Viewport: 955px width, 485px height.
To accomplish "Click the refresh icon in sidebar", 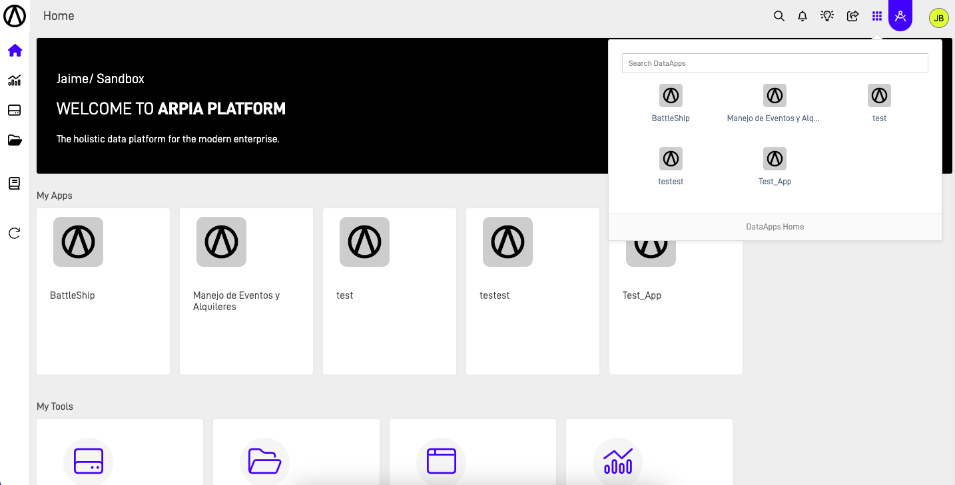I will 15,234.
